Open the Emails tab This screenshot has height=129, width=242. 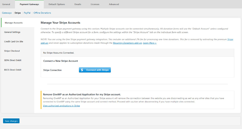click(78, 4)
